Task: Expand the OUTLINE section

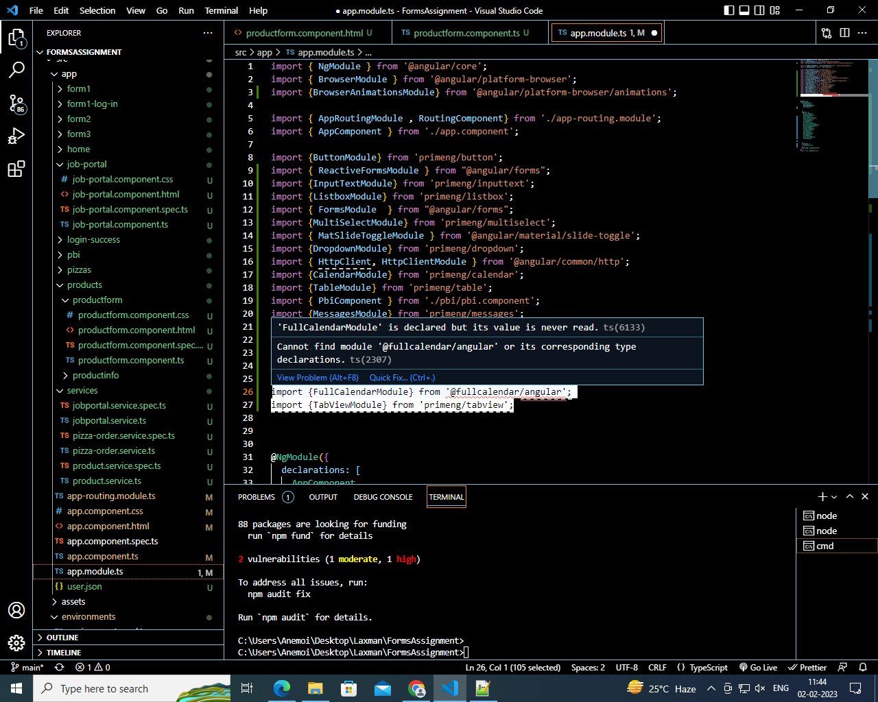Action: coord(128,638)
